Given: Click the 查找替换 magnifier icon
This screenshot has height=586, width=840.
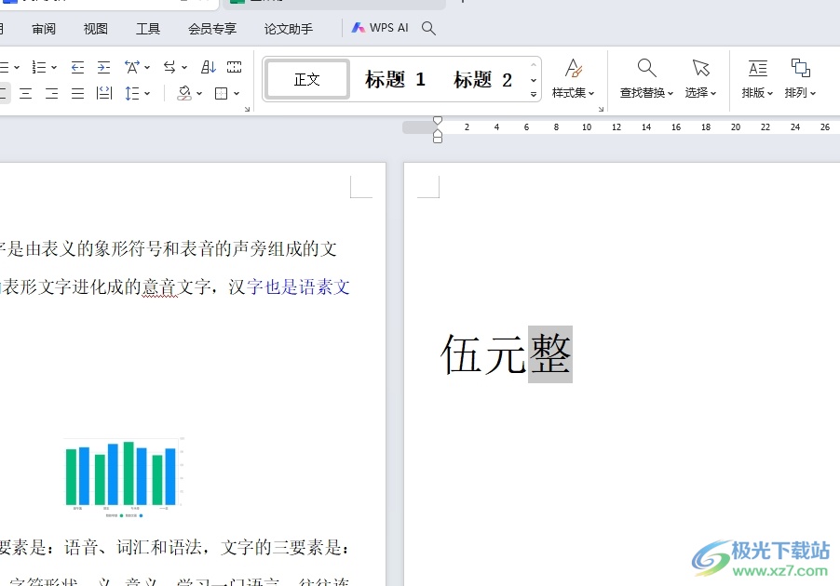Looking at the screenshot, I should (646, 68).
